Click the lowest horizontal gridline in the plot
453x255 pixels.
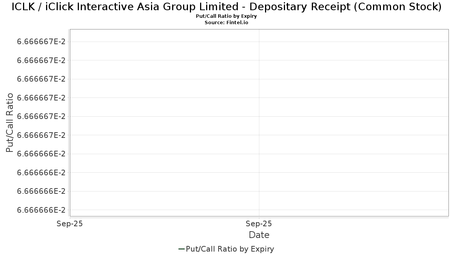click(259, 210)
